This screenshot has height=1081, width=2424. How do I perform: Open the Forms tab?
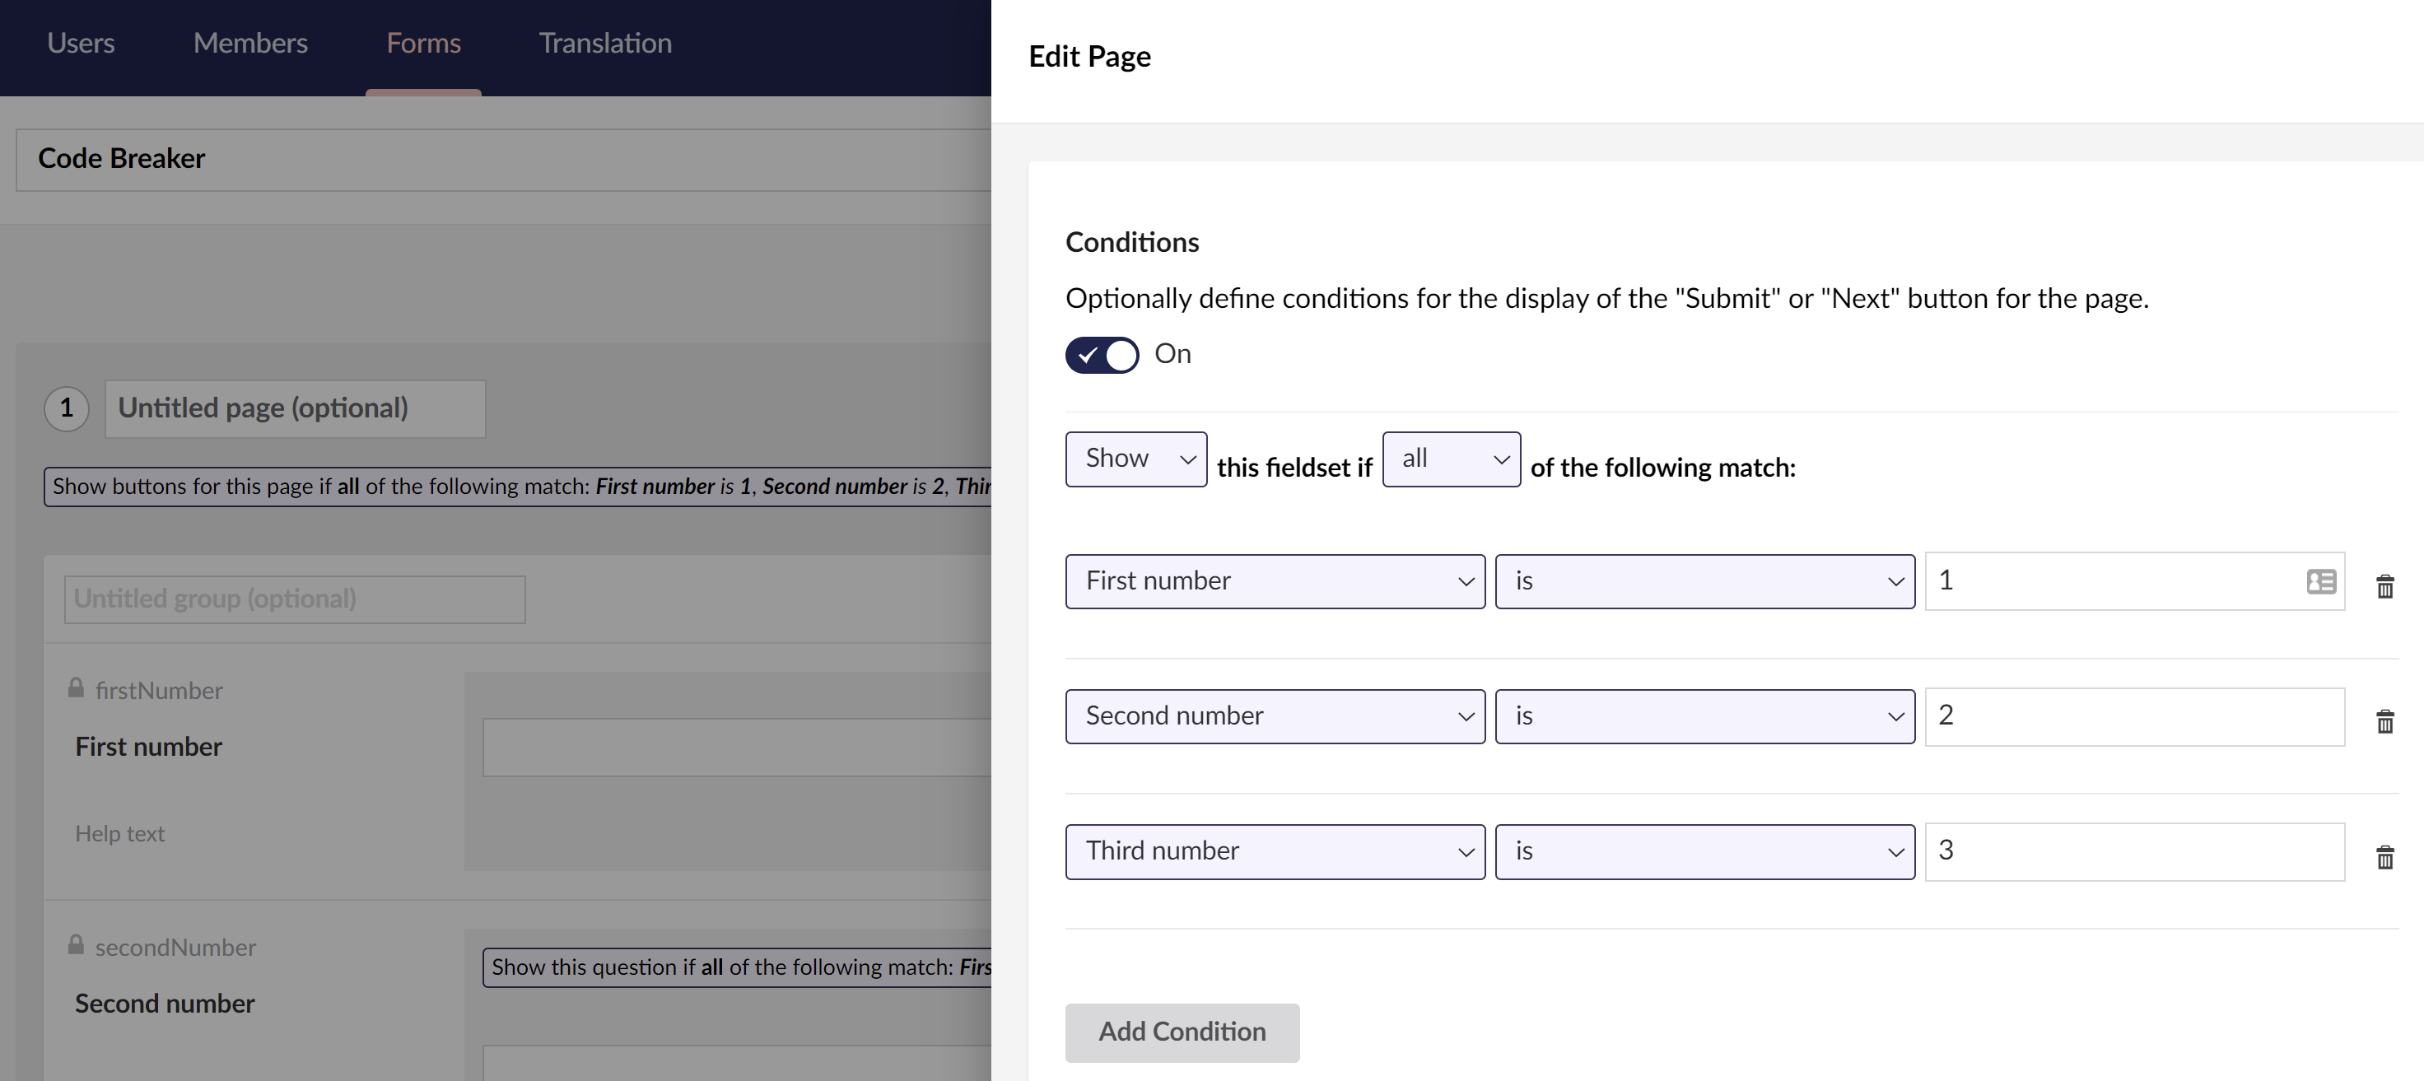[x=423, y=44]
